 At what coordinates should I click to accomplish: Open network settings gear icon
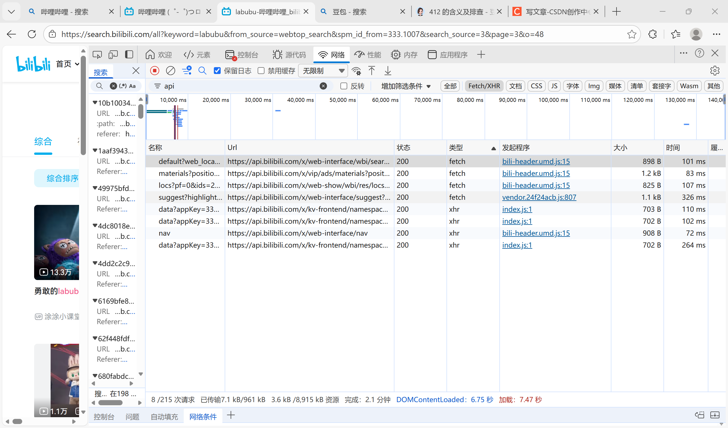click(714, 71)
